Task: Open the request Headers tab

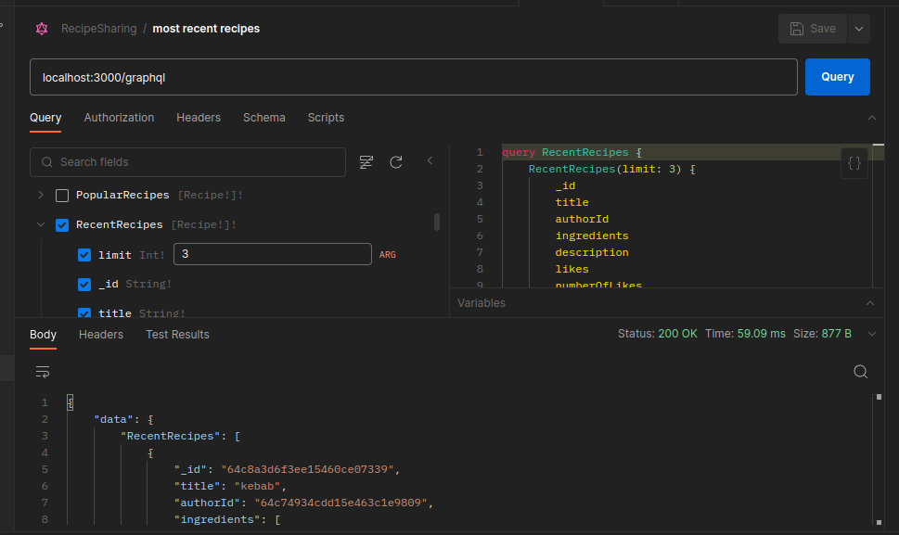Action: pyautogui.click(x=199, y=118)
